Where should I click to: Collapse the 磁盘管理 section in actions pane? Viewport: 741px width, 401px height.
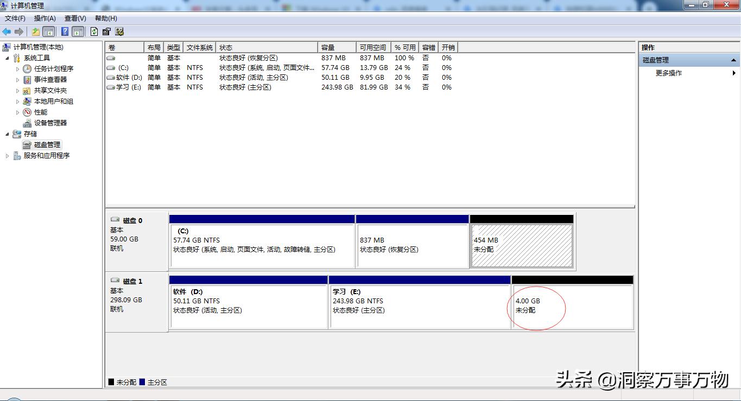733,60
